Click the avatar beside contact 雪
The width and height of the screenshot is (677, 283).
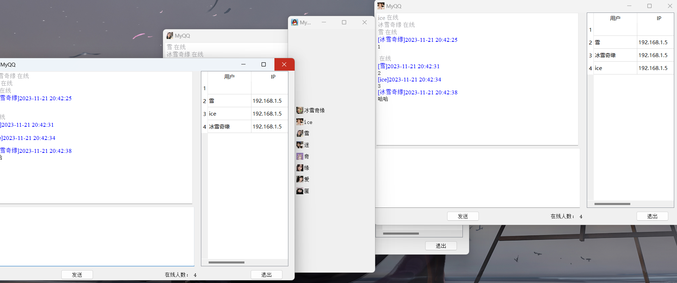coord(299,133)
